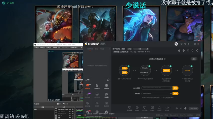Click the start streaming button at bottom right
The height and width of the screenshot is (119, 213).
194,108
